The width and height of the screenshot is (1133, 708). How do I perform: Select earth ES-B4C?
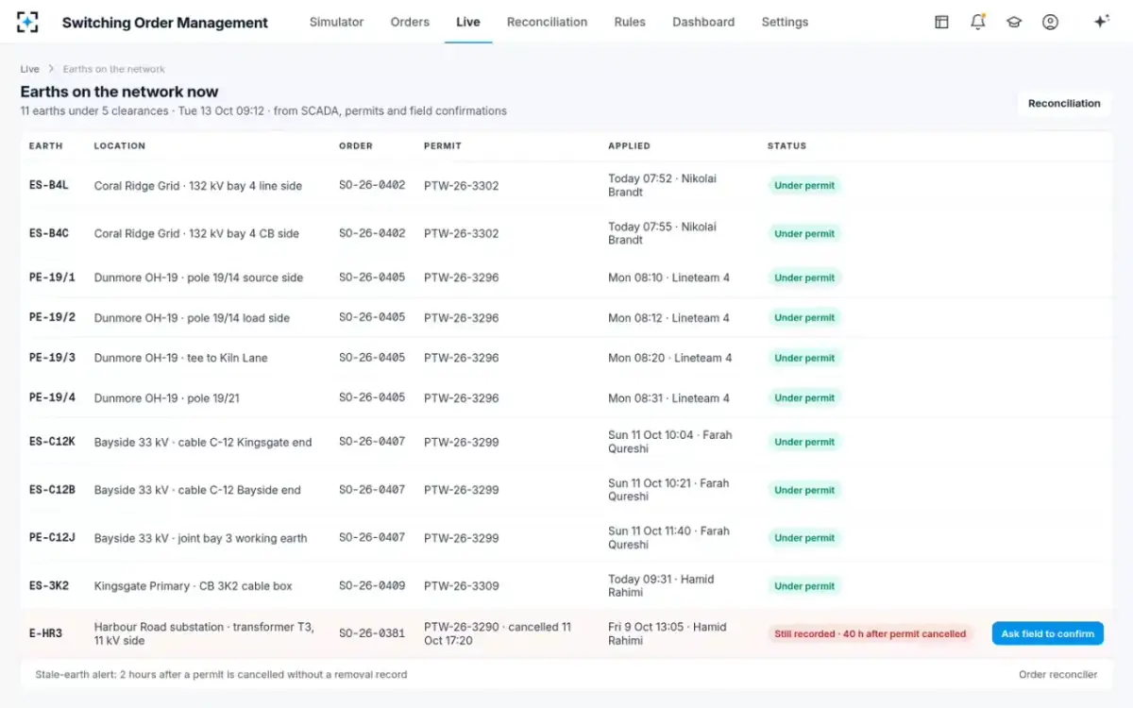49,233
